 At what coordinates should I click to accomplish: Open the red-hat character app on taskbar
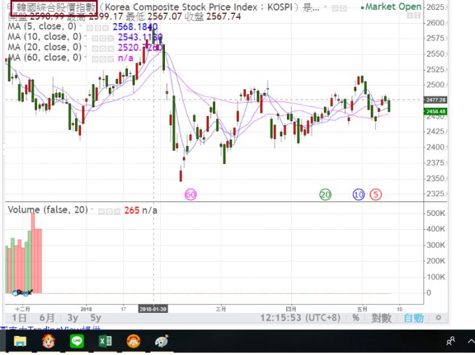(x=48, y=342)
